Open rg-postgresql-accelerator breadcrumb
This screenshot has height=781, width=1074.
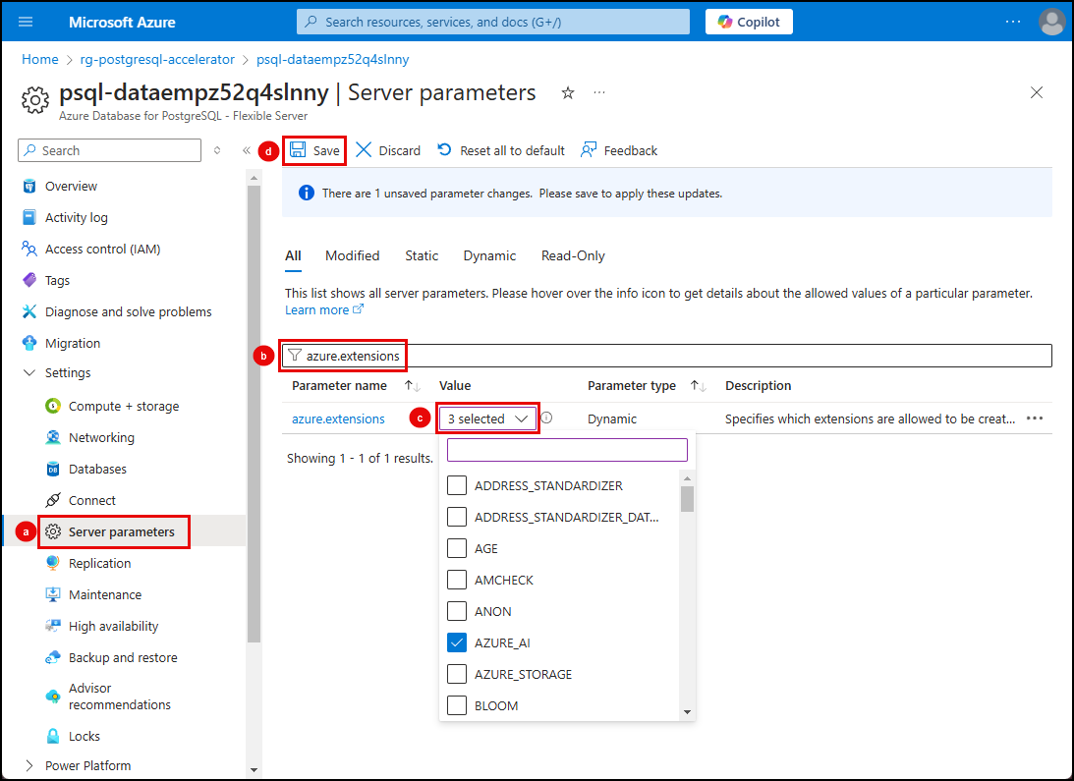click(x=157, y=60)
